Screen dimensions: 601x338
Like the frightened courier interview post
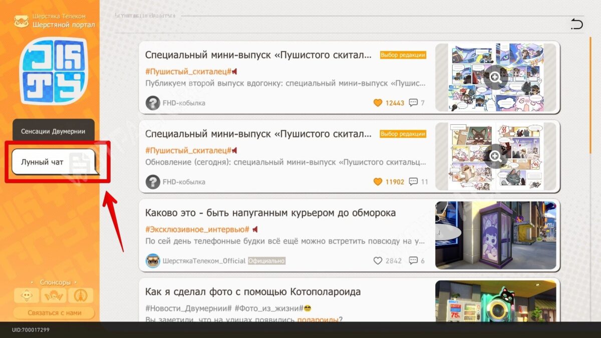click(x=378, y=261)
